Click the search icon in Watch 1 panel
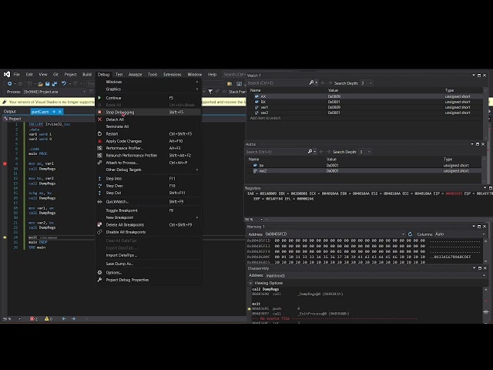Viewport: 493px width, 370px height. coord(311,82)
